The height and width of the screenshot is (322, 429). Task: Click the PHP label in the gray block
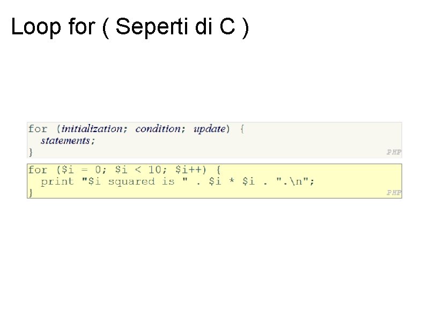[x=394, y=152]
